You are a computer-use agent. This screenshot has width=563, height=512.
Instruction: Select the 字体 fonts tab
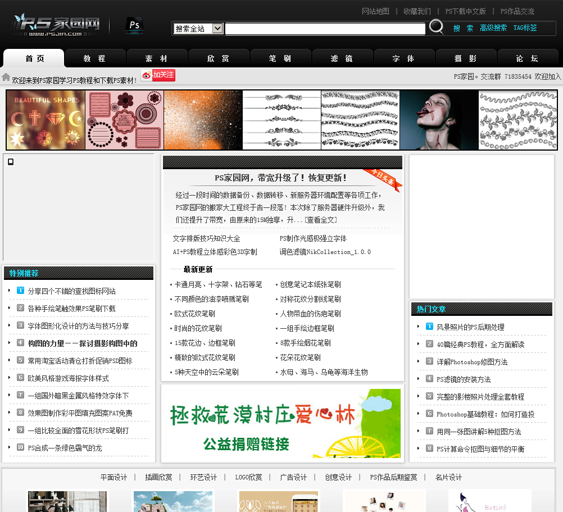point(403,58)
